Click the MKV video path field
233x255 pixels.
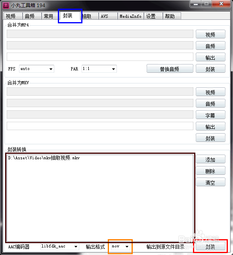pyautogui.click(x=100, y=92)
